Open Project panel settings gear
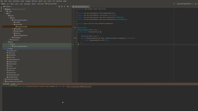198x111 pixels. tap(68, 6)
